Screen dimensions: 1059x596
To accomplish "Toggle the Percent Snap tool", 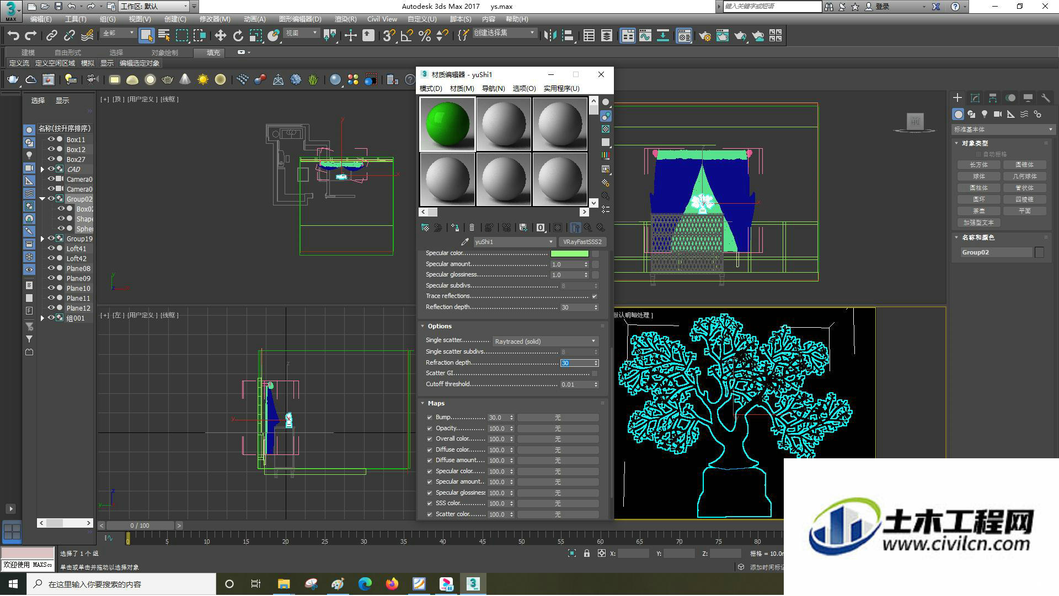I will point(425,36).
